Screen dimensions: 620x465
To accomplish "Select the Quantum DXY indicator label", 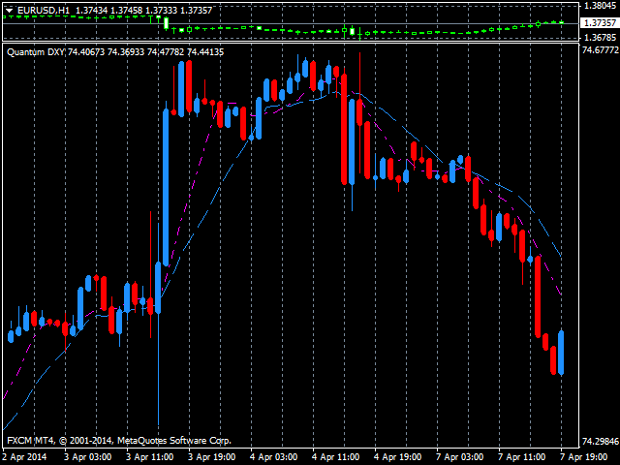I will click(37, 51).
